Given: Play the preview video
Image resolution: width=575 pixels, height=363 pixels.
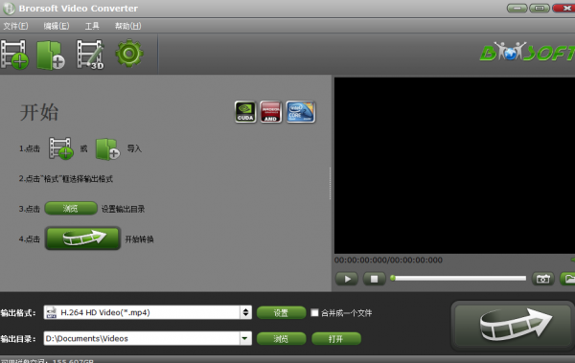Looking at the screenshot, I should click(x=347, y=279).
